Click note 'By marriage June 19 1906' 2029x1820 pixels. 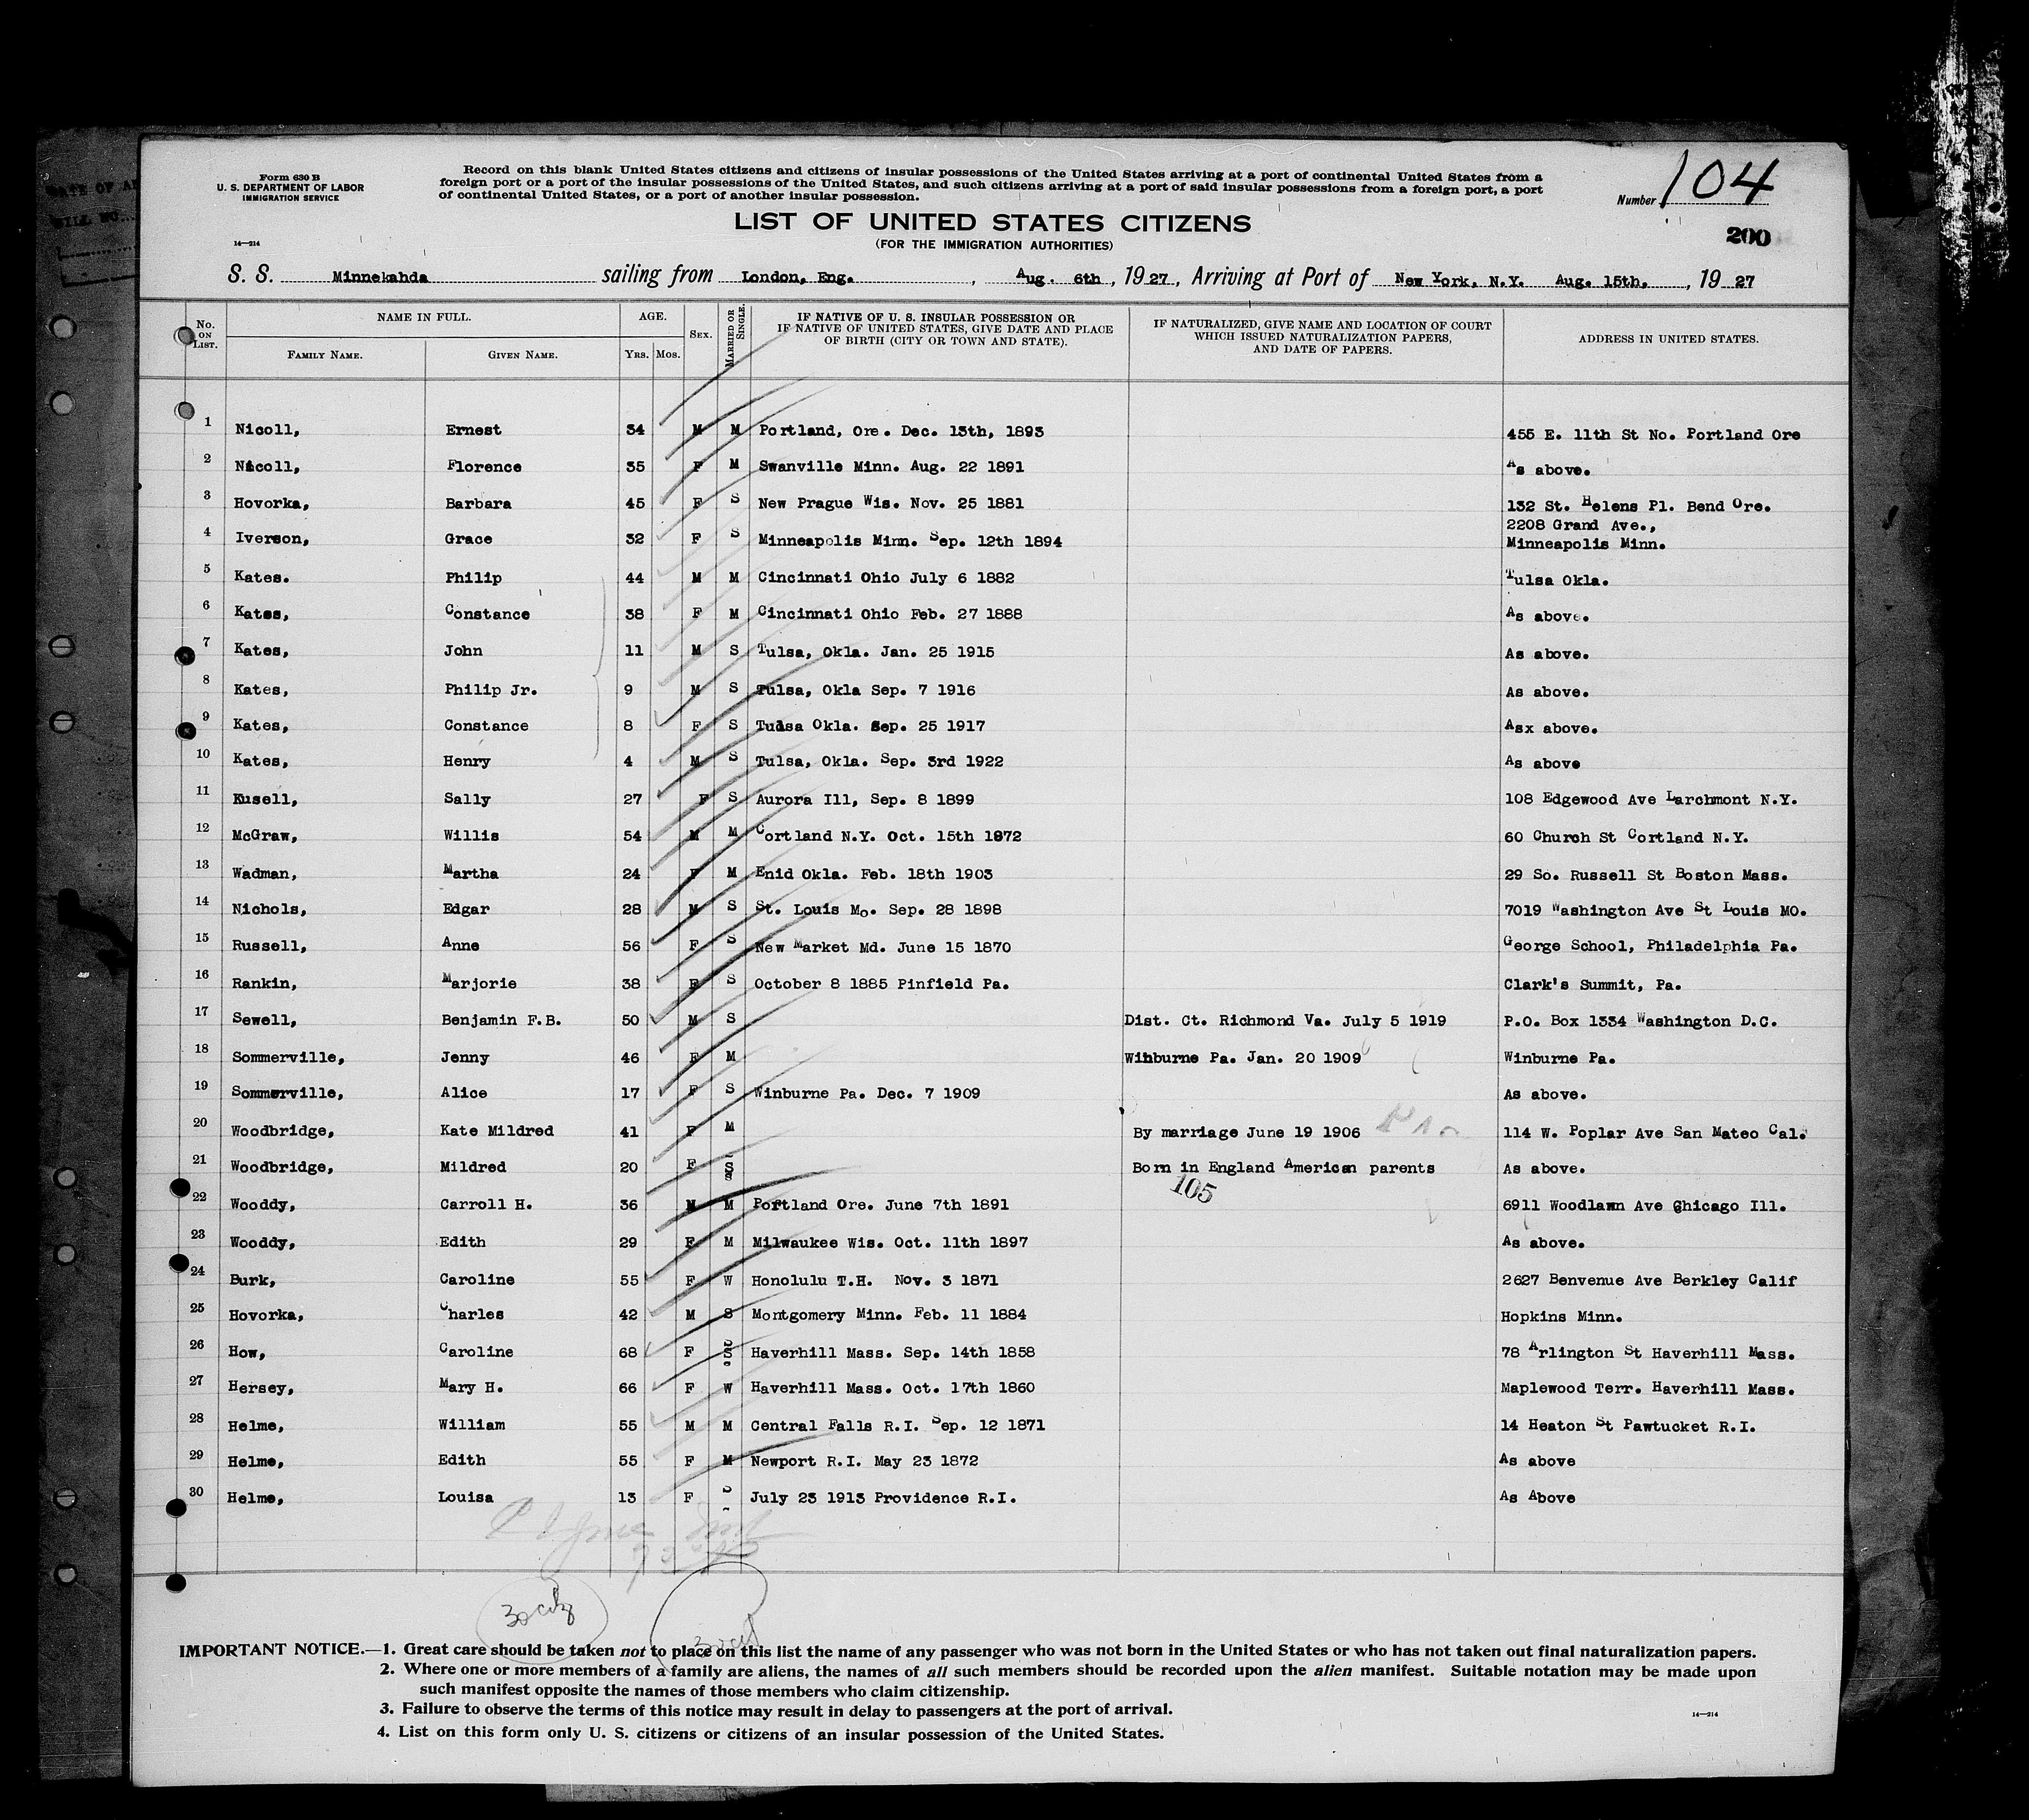click(x=1247, y=1132)
